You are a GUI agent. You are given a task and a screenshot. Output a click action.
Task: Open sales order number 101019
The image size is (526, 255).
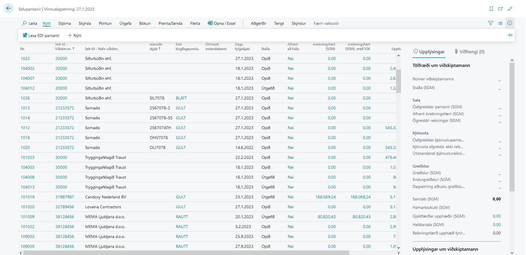[27, 197]
